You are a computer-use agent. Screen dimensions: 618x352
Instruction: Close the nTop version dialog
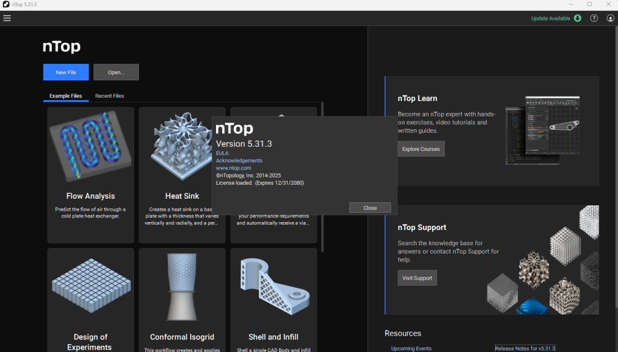point(370,208)
